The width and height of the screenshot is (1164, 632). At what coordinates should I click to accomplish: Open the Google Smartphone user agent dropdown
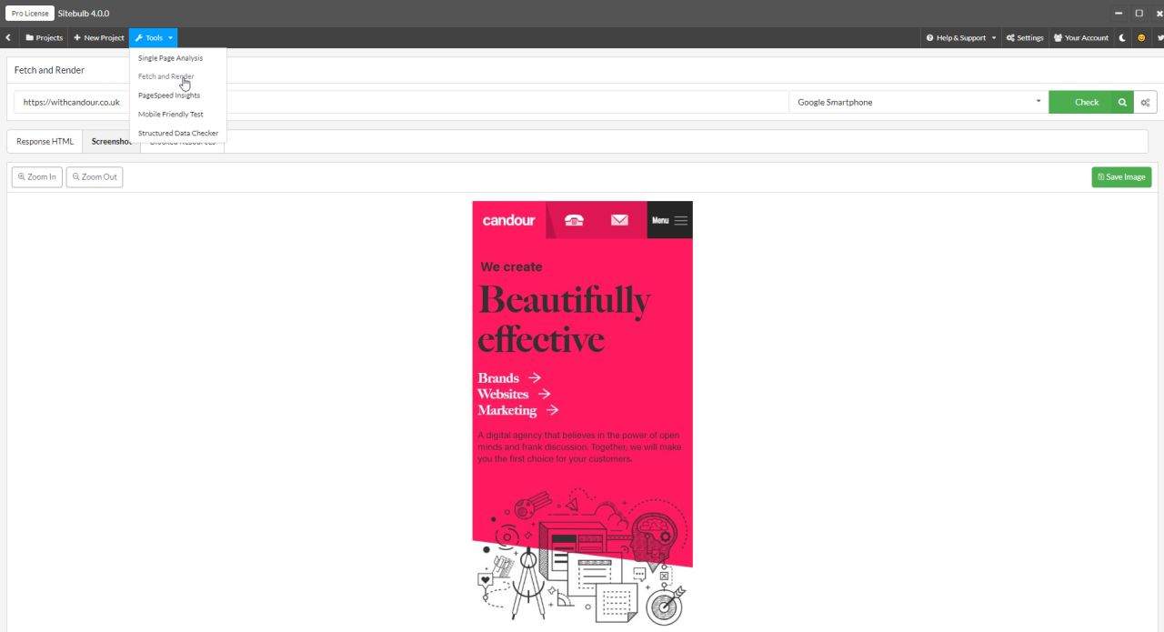tap(918, 103)
